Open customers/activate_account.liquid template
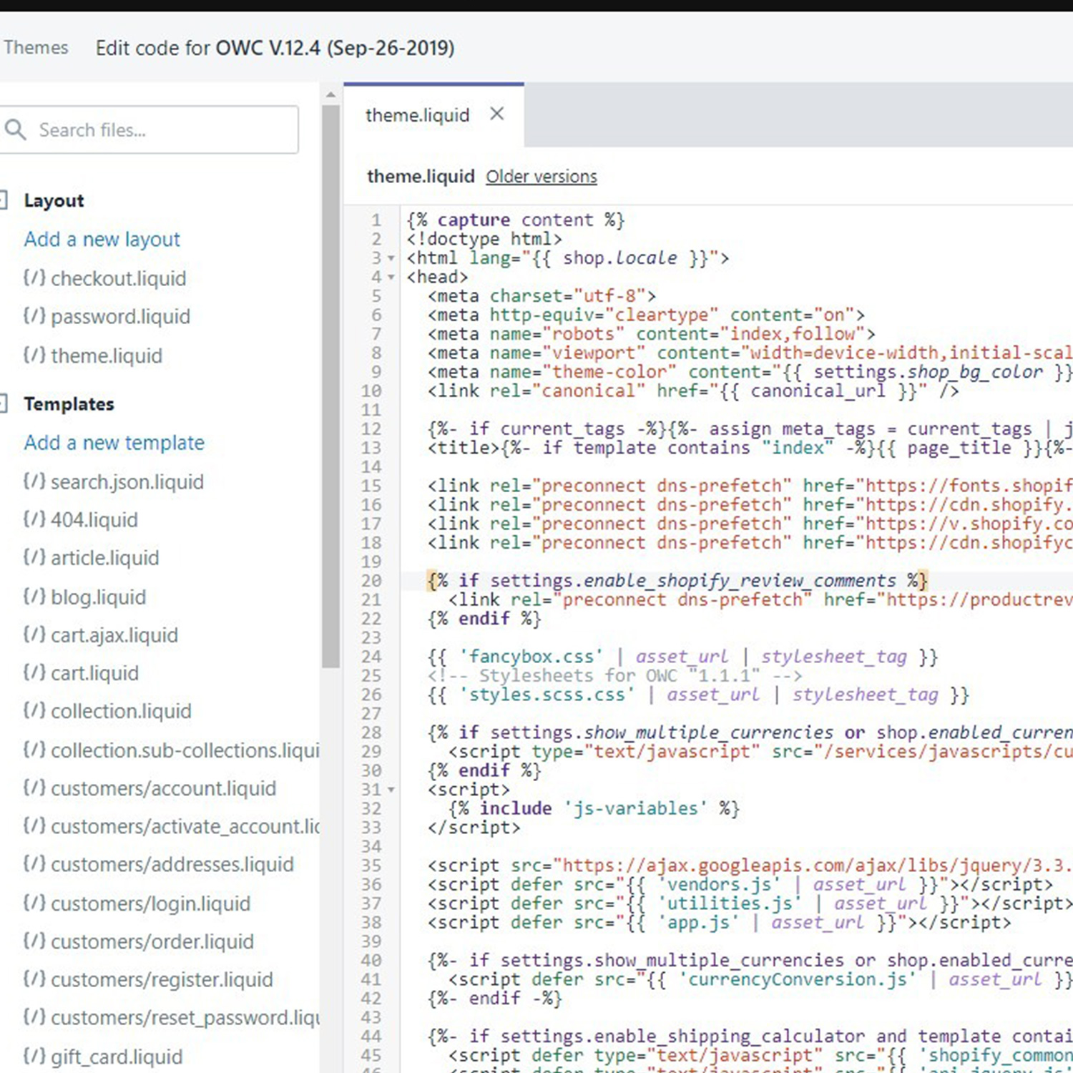Viewport: 1073px width, 1073px height. 185,826
